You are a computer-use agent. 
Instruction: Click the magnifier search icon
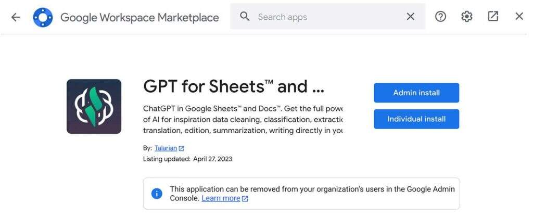click(245, 17)
